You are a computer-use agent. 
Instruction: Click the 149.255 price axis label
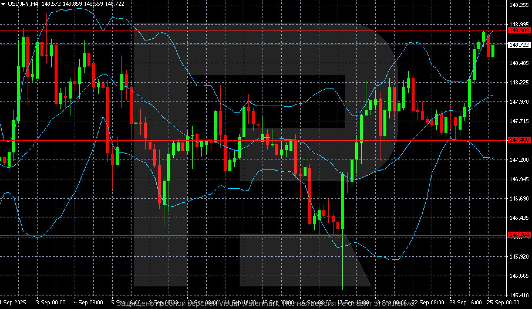coord(519,5)
